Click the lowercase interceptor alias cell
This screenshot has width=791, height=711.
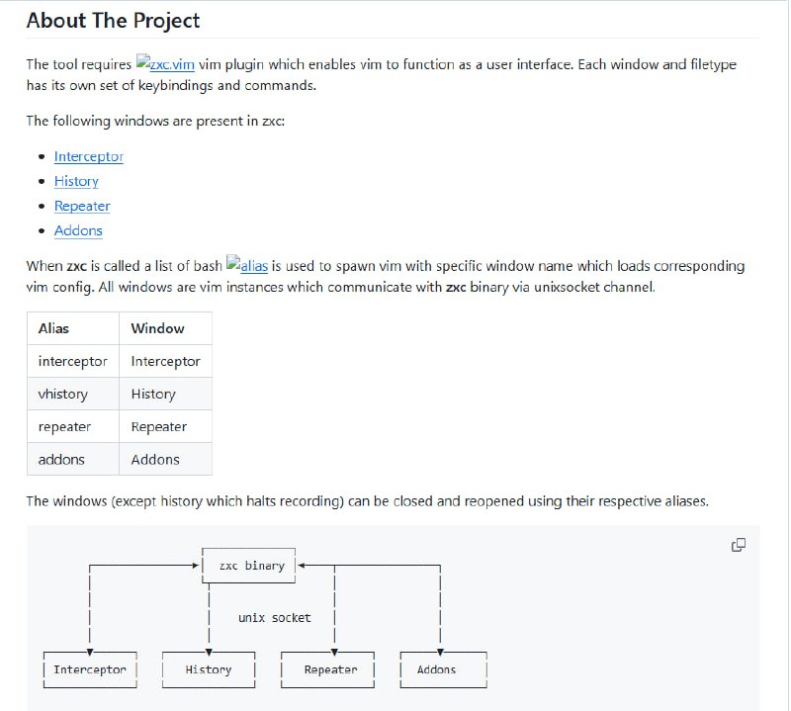tap(72, 361)
